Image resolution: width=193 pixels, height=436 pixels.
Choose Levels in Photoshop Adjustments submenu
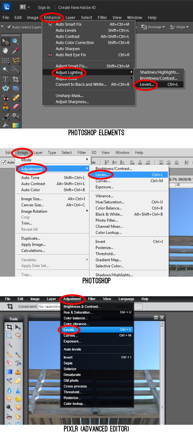point(129,175)
